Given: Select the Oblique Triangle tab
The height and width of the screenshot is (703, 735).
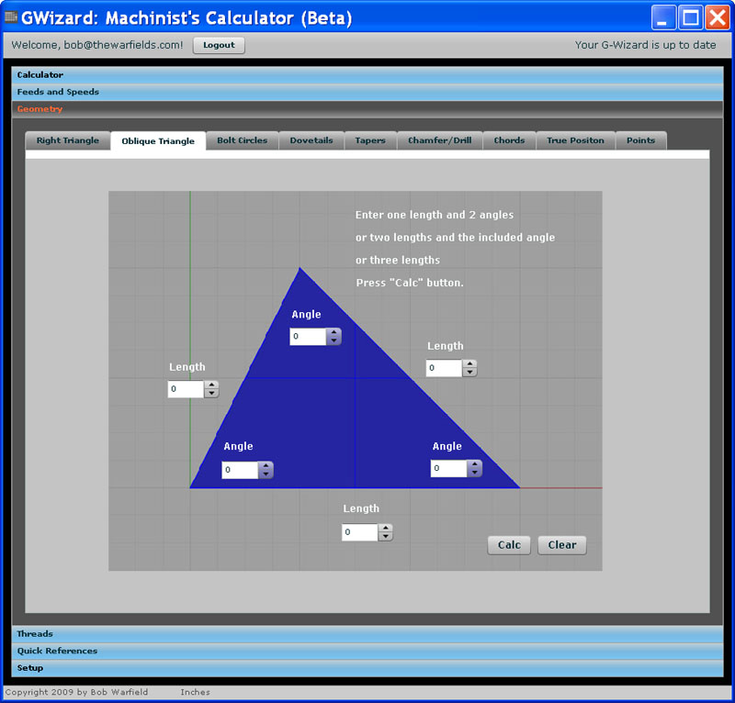Looking at the screenshot, I should (158, 141).
